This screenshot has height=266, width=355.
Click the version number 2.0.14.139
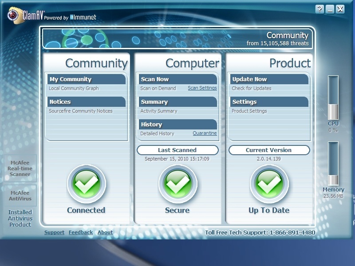[269, 159]
